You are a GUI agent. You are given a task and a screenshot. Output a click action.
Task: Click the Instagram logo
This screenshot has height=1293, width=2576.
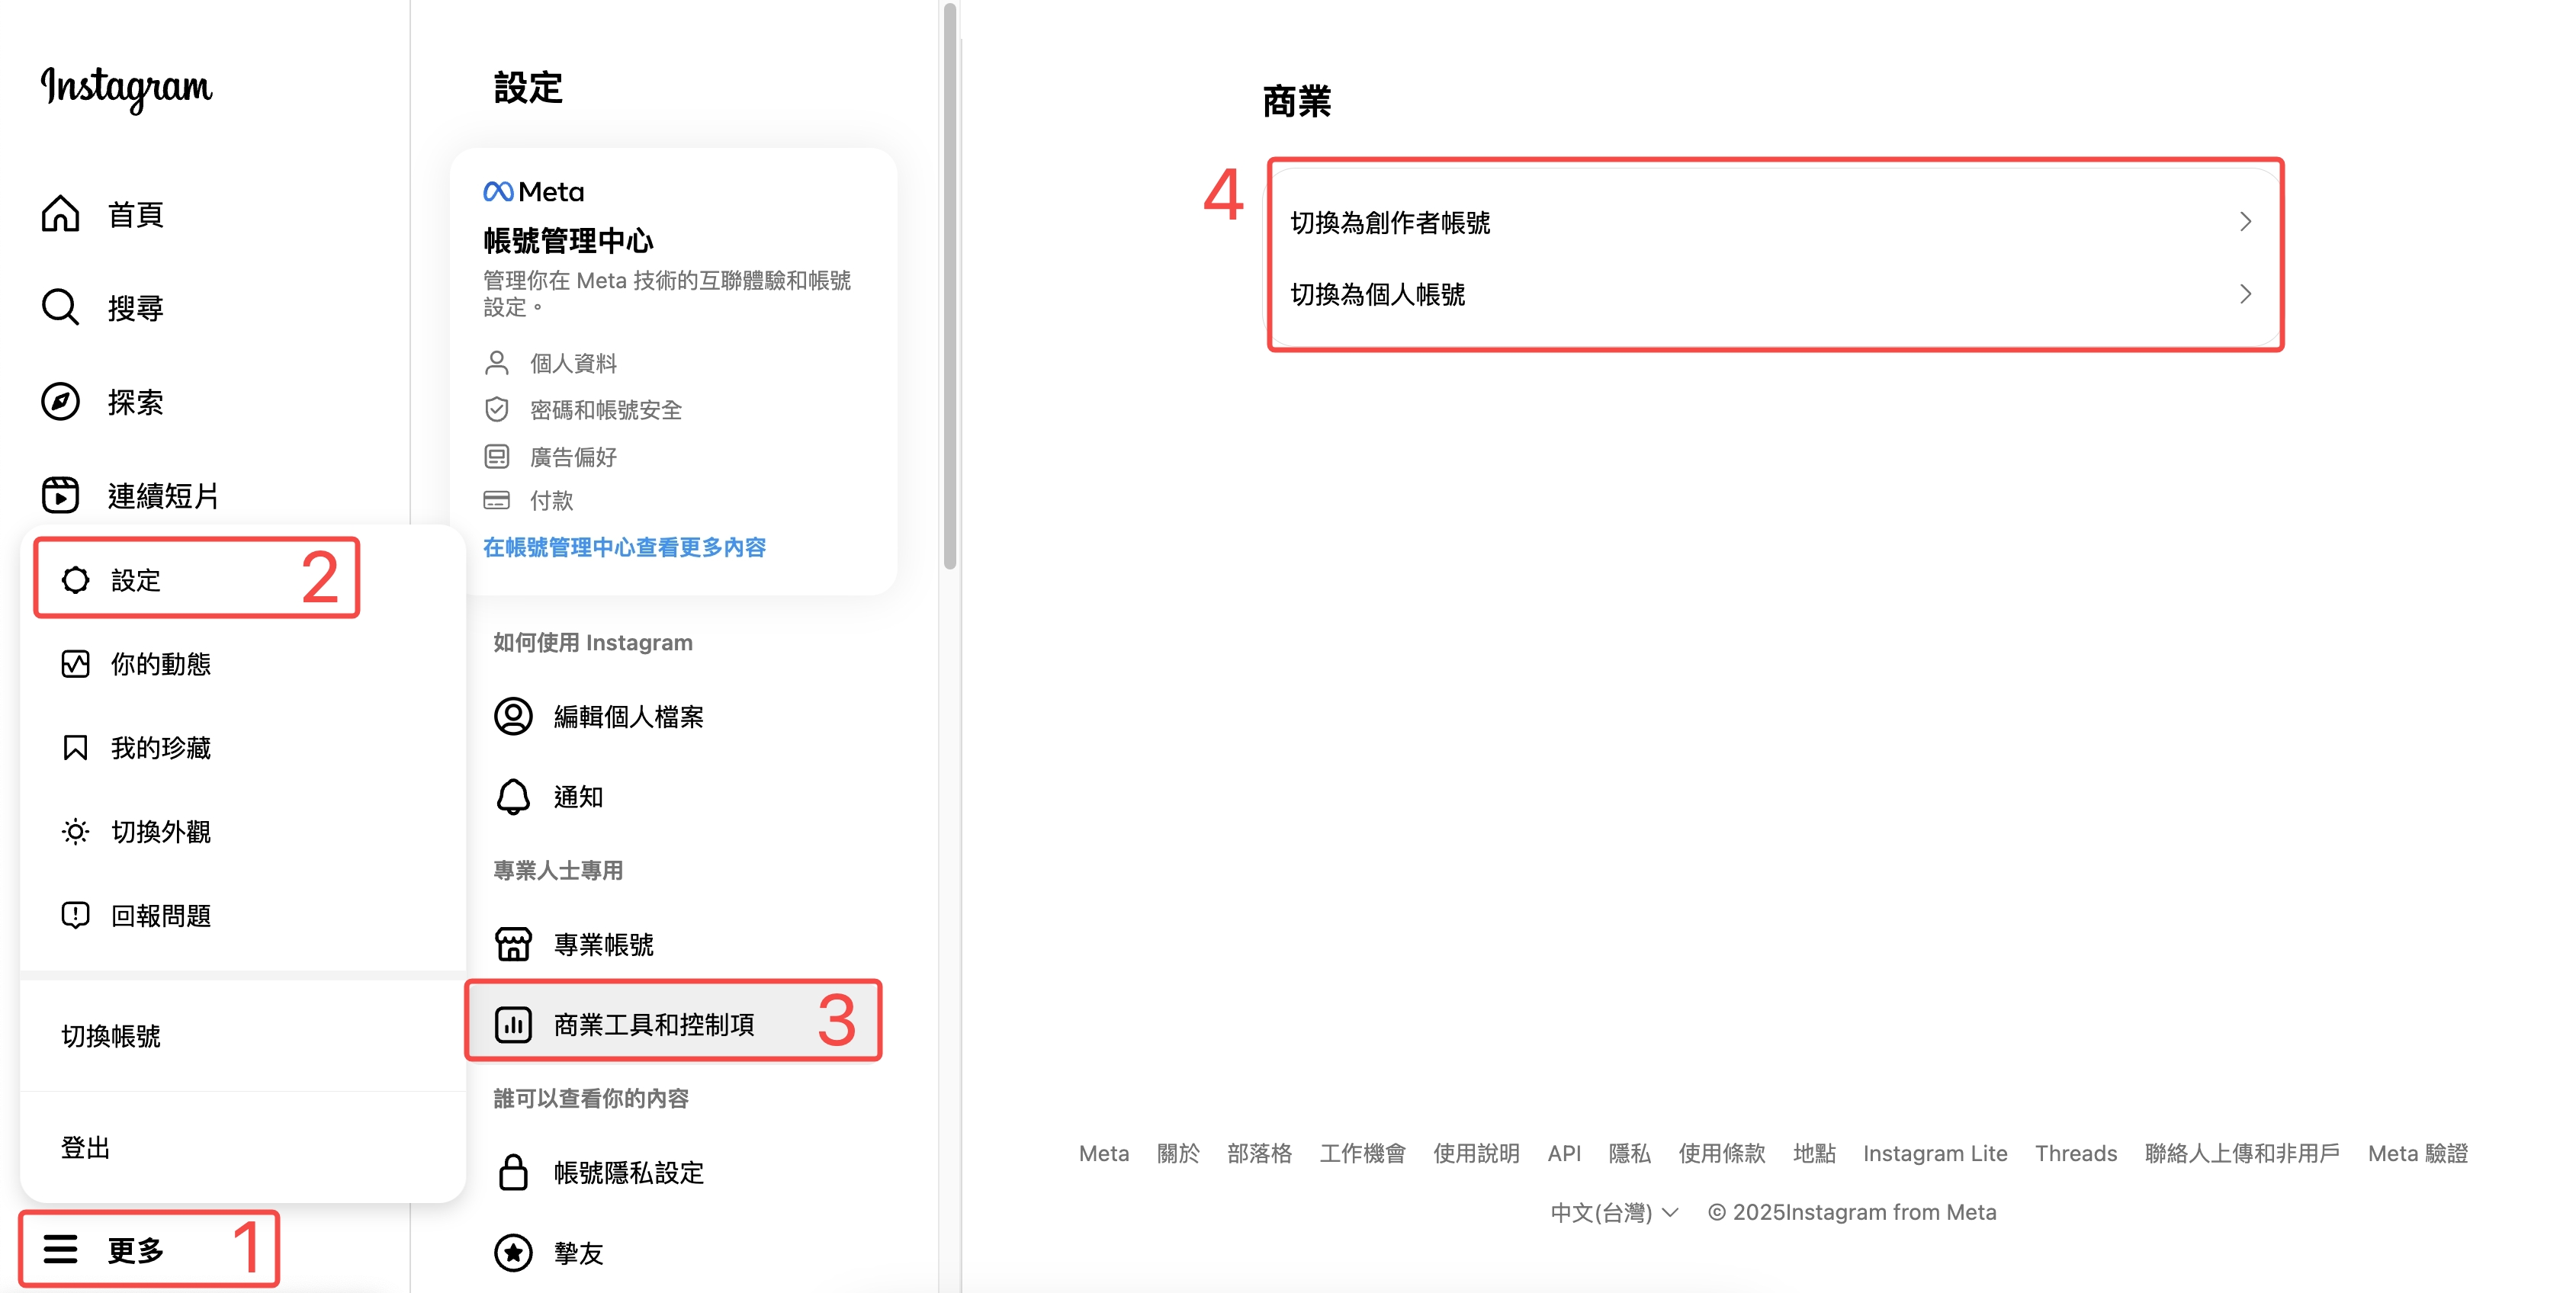pyautogui.click(x=126, y=88)
